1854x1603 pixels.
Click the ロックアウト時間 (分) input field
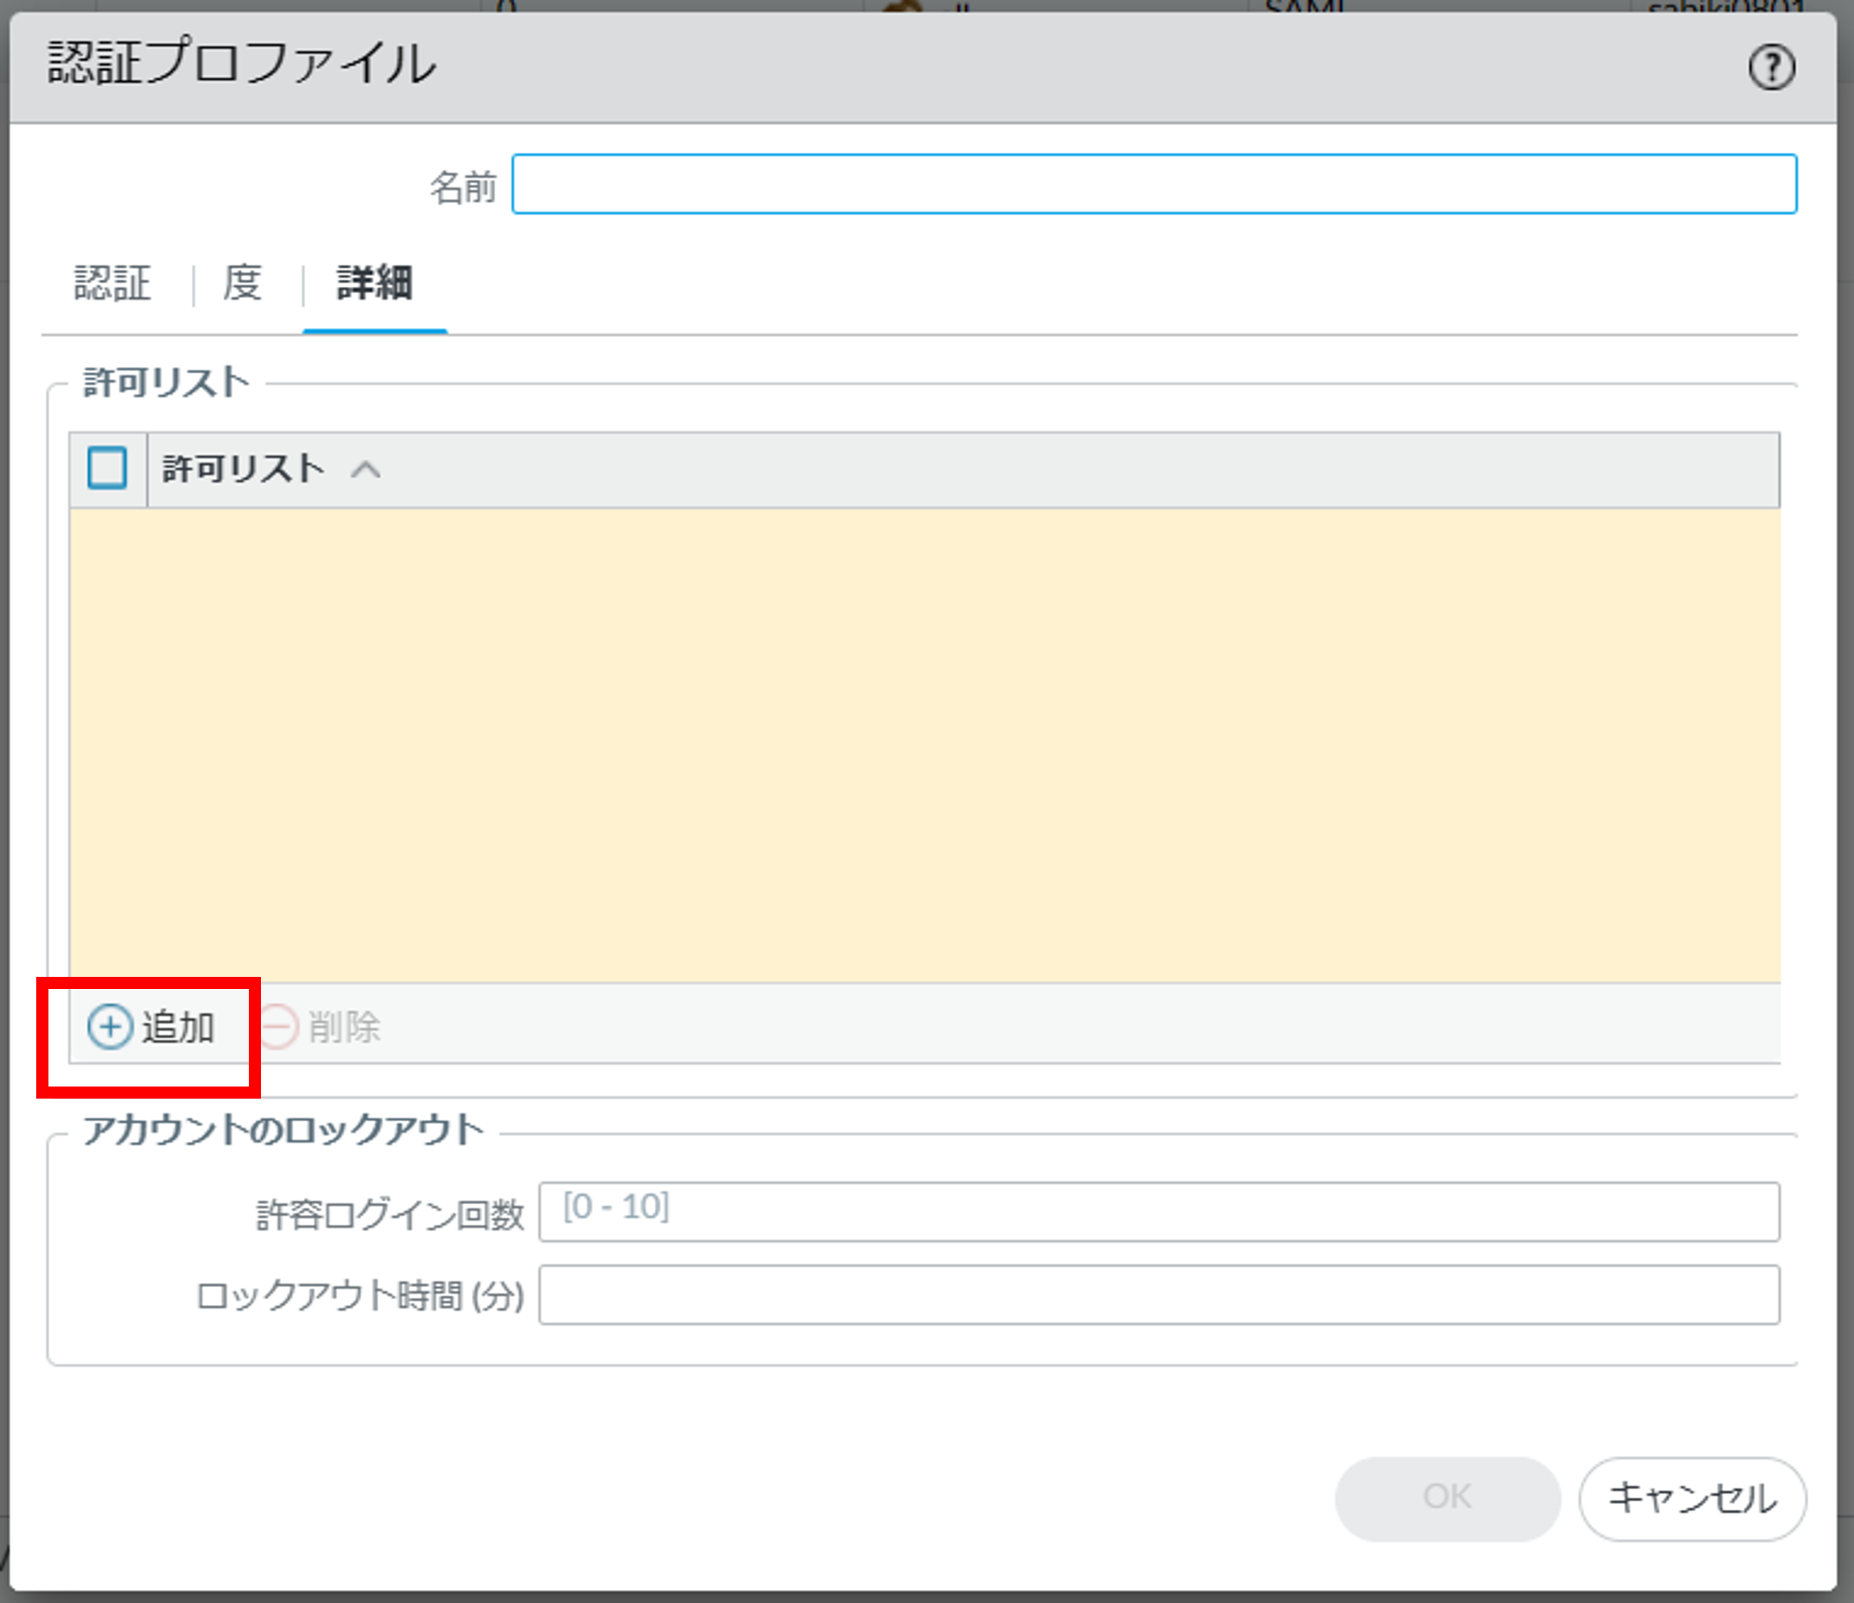(1158, 1295)
